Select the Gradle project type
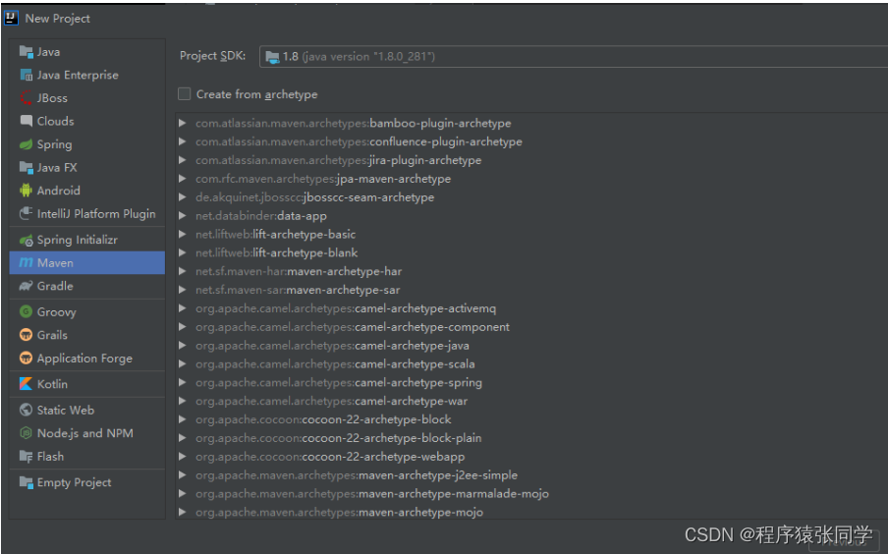888x554 pixels. coord(87,286)
